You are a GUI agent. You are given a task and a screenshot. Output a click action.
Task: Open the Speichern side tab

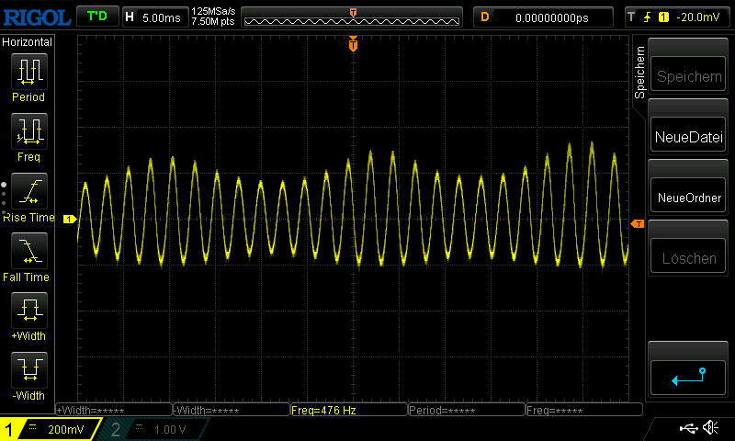[x=640, y=72]
